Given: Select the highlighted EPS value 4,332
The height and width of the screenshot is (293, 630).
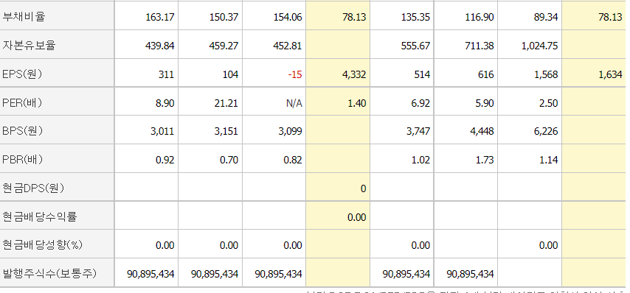Looking at the screenshot, I should coord(354,74).
